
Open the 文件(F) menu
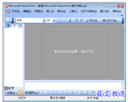[x=16, y=11]
